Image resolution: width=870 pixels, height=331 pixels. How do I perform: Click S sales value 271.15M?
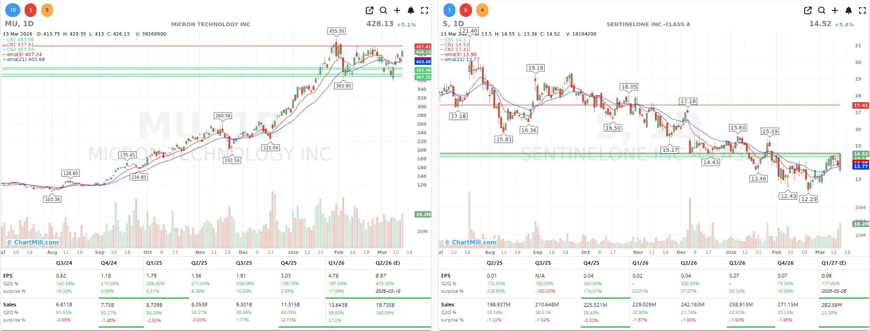point(788,305)
